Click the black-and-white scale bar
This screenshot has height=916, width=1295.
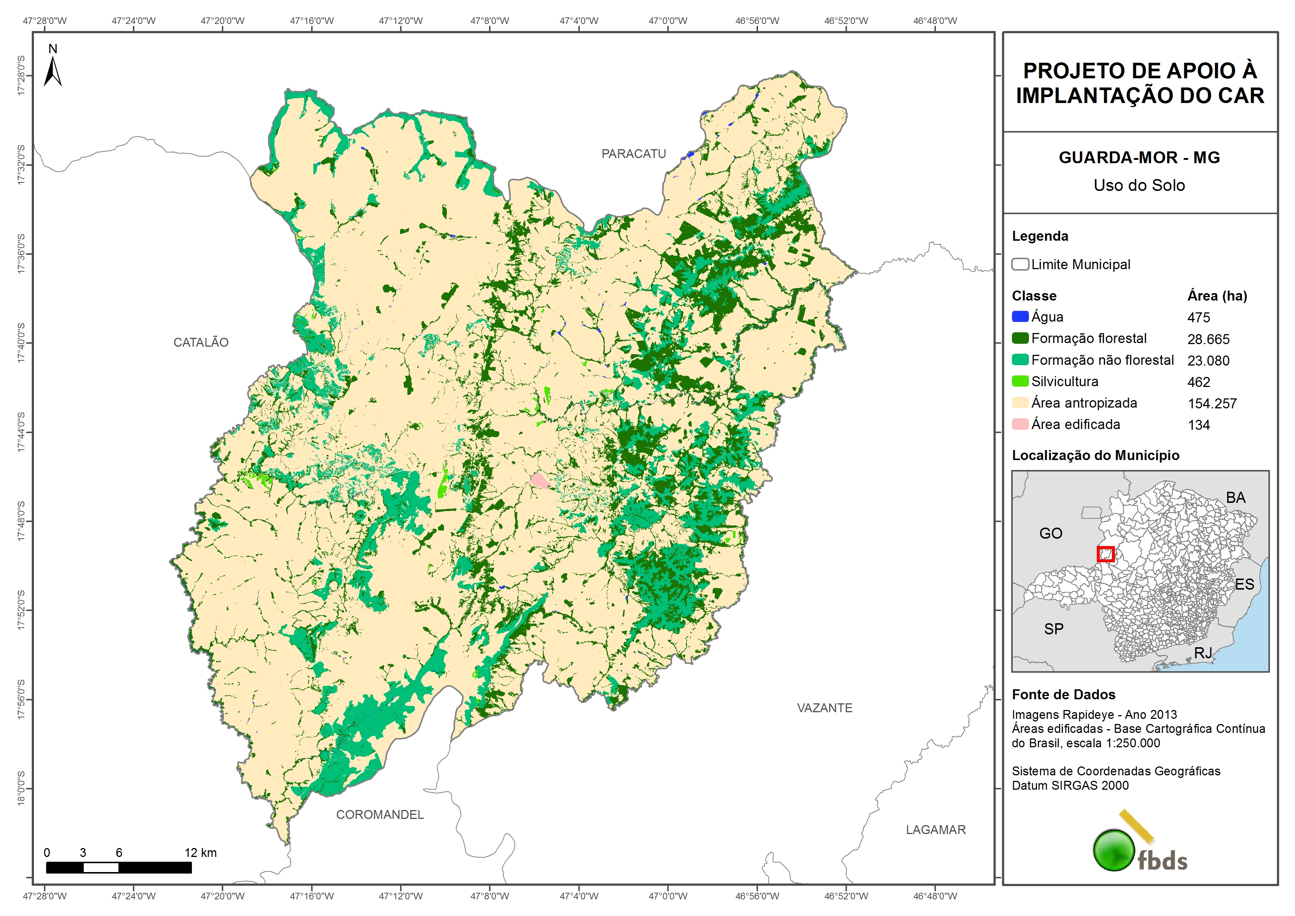[118, 868]
